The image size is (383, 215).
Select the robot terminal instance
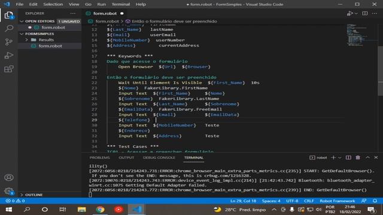pyautogui.click(x=318, y=158)
